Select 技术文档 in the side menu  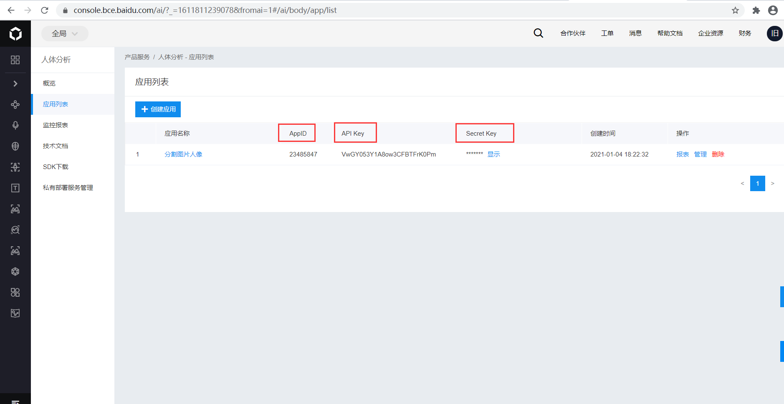click(73, 146)
